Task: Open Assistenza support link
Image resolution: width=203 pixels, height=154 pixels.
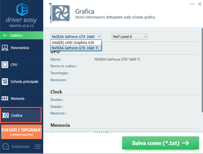Action: (20, 147)
